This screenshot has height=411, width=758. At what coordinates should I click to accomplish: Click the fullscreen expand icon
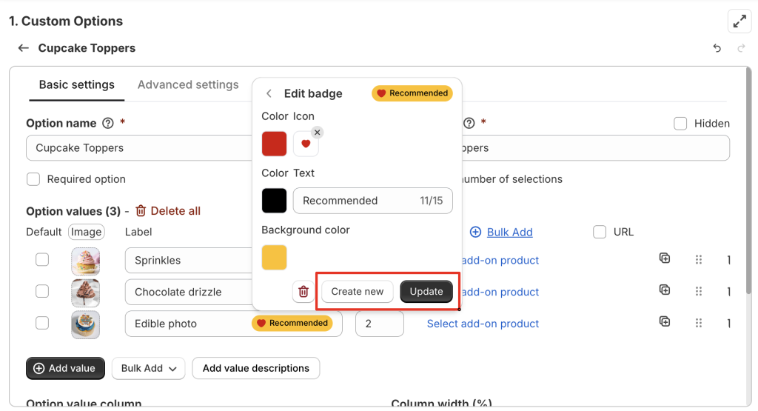tap(739, 21)
